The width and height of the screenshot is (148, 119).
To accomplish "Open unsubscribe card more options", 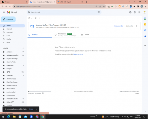I will tap(137, 26).
